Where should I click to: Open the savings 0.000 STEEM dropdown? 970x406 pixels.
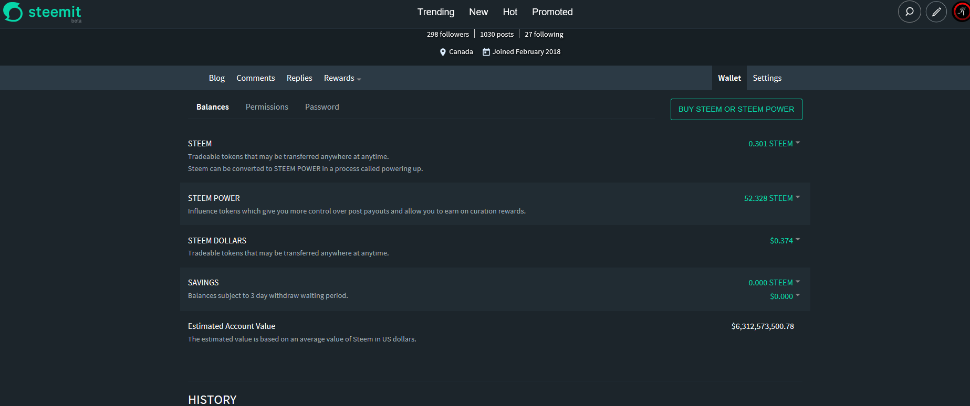tap(774, 283)
